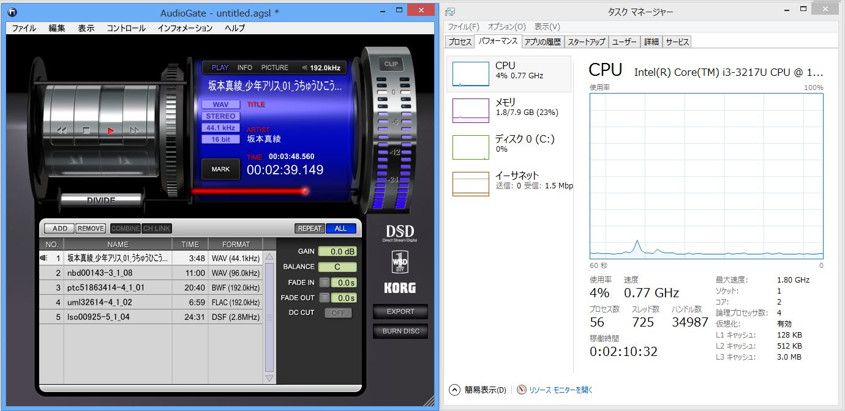Open Task Manager オプション(O) menu
This screenshot has width=845, height=411.
tap(506, 27)
